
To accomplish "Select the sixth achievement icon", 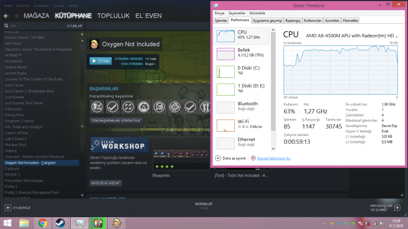I will click(x=175, y=107).
